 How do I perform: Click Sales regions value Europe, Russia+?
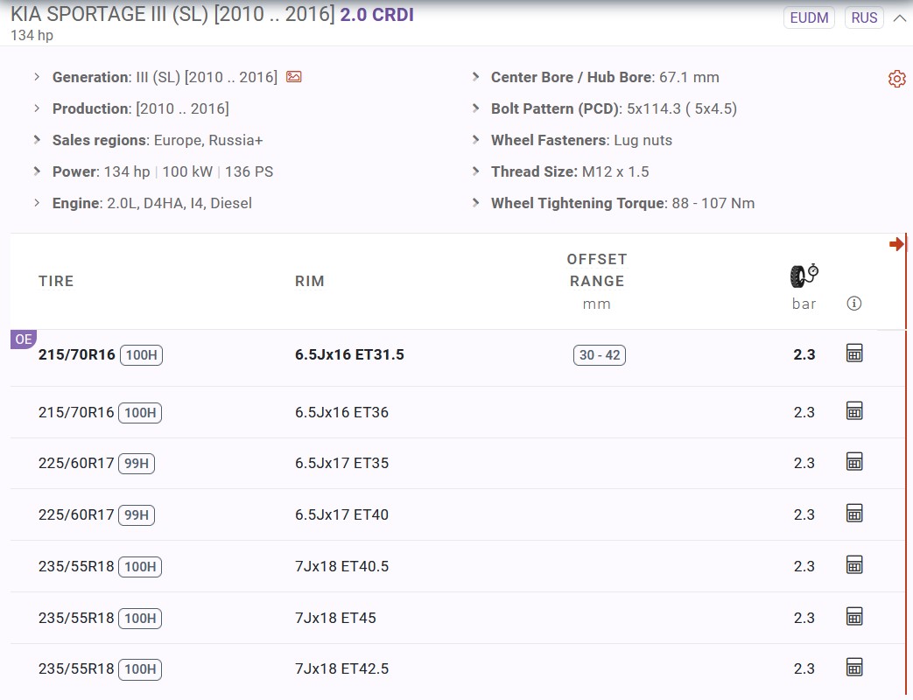[x=208, y=140]
